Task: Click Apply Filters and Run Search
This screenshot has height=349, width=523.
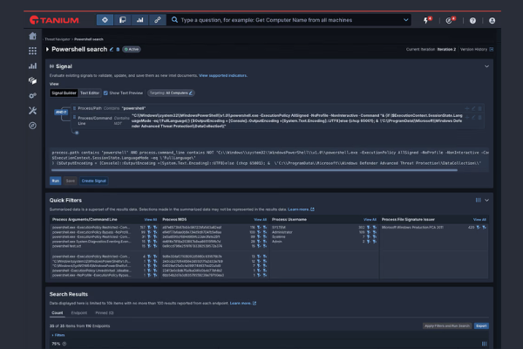Action: tap(447, 326)
